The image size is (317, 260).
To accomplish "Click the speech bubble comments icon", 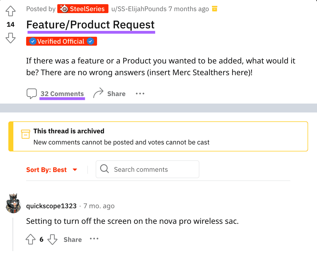I will tap(32, 94).
